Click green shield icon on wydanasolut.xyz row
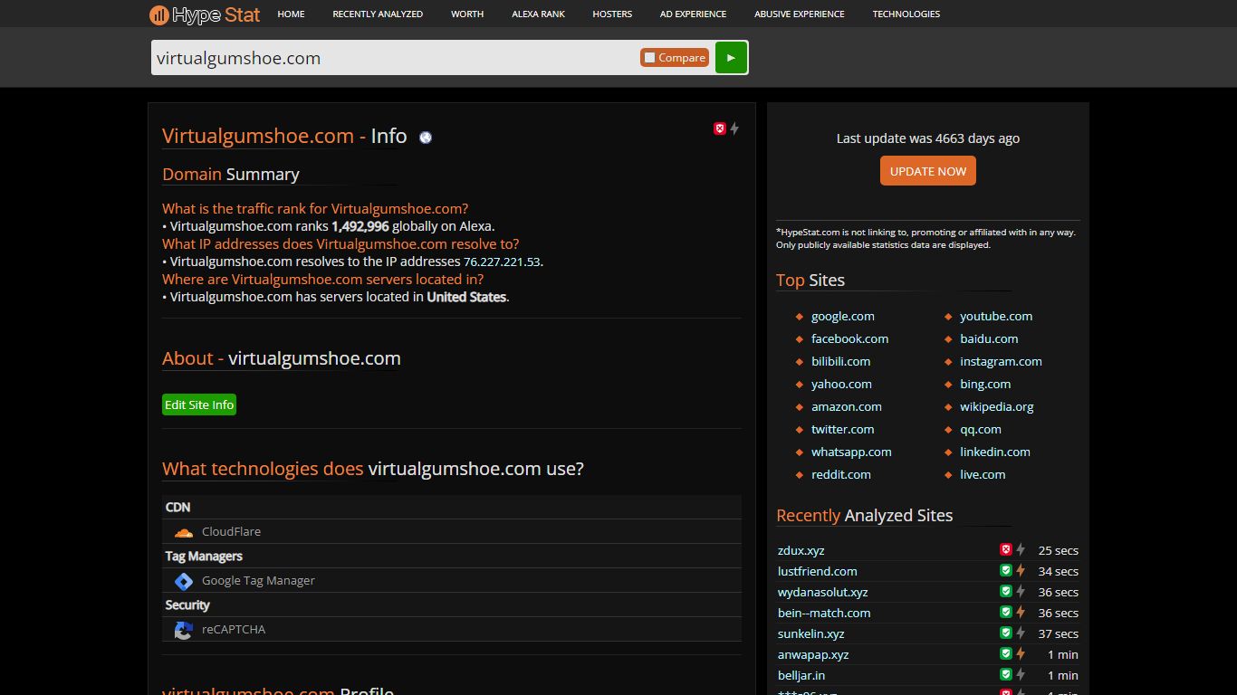Screen dimensions: 1237x695 (1005, 592)
